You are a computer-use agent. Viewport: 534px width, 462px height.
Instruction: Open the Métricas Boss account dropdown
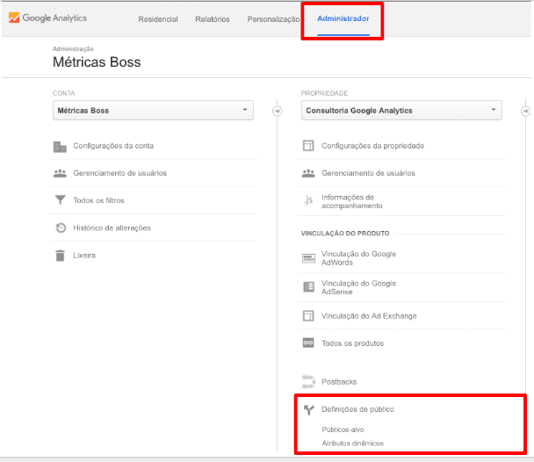coord(153,111)
